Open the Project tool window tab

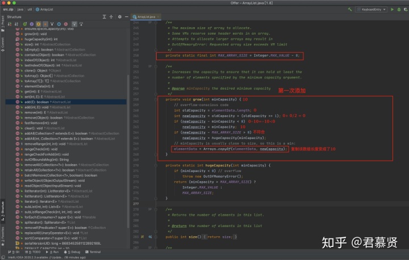click(3, 23)
